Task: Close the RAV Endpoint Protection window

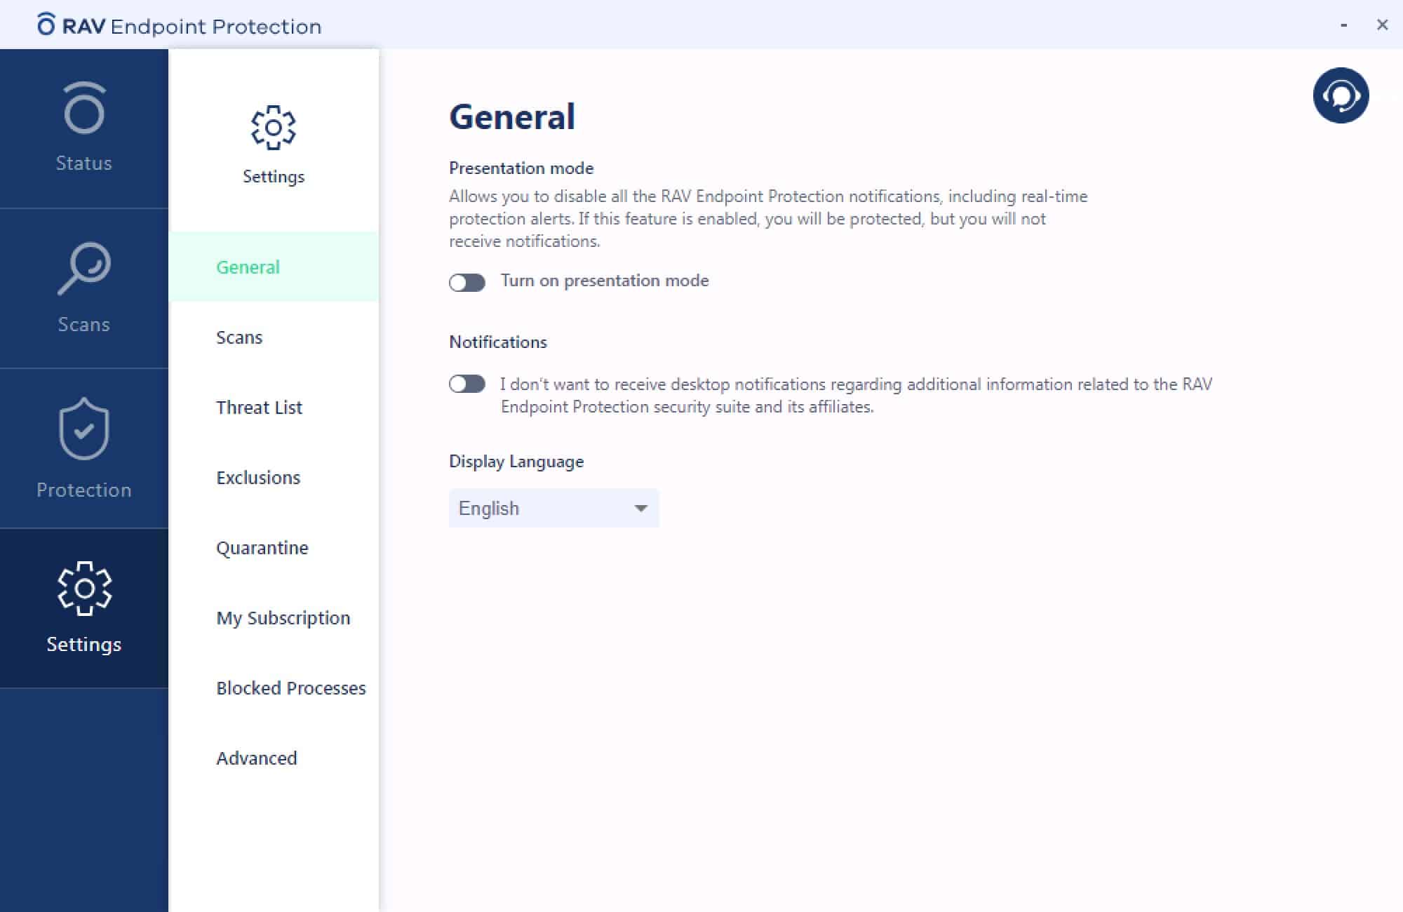Action: click(1382, 25)
